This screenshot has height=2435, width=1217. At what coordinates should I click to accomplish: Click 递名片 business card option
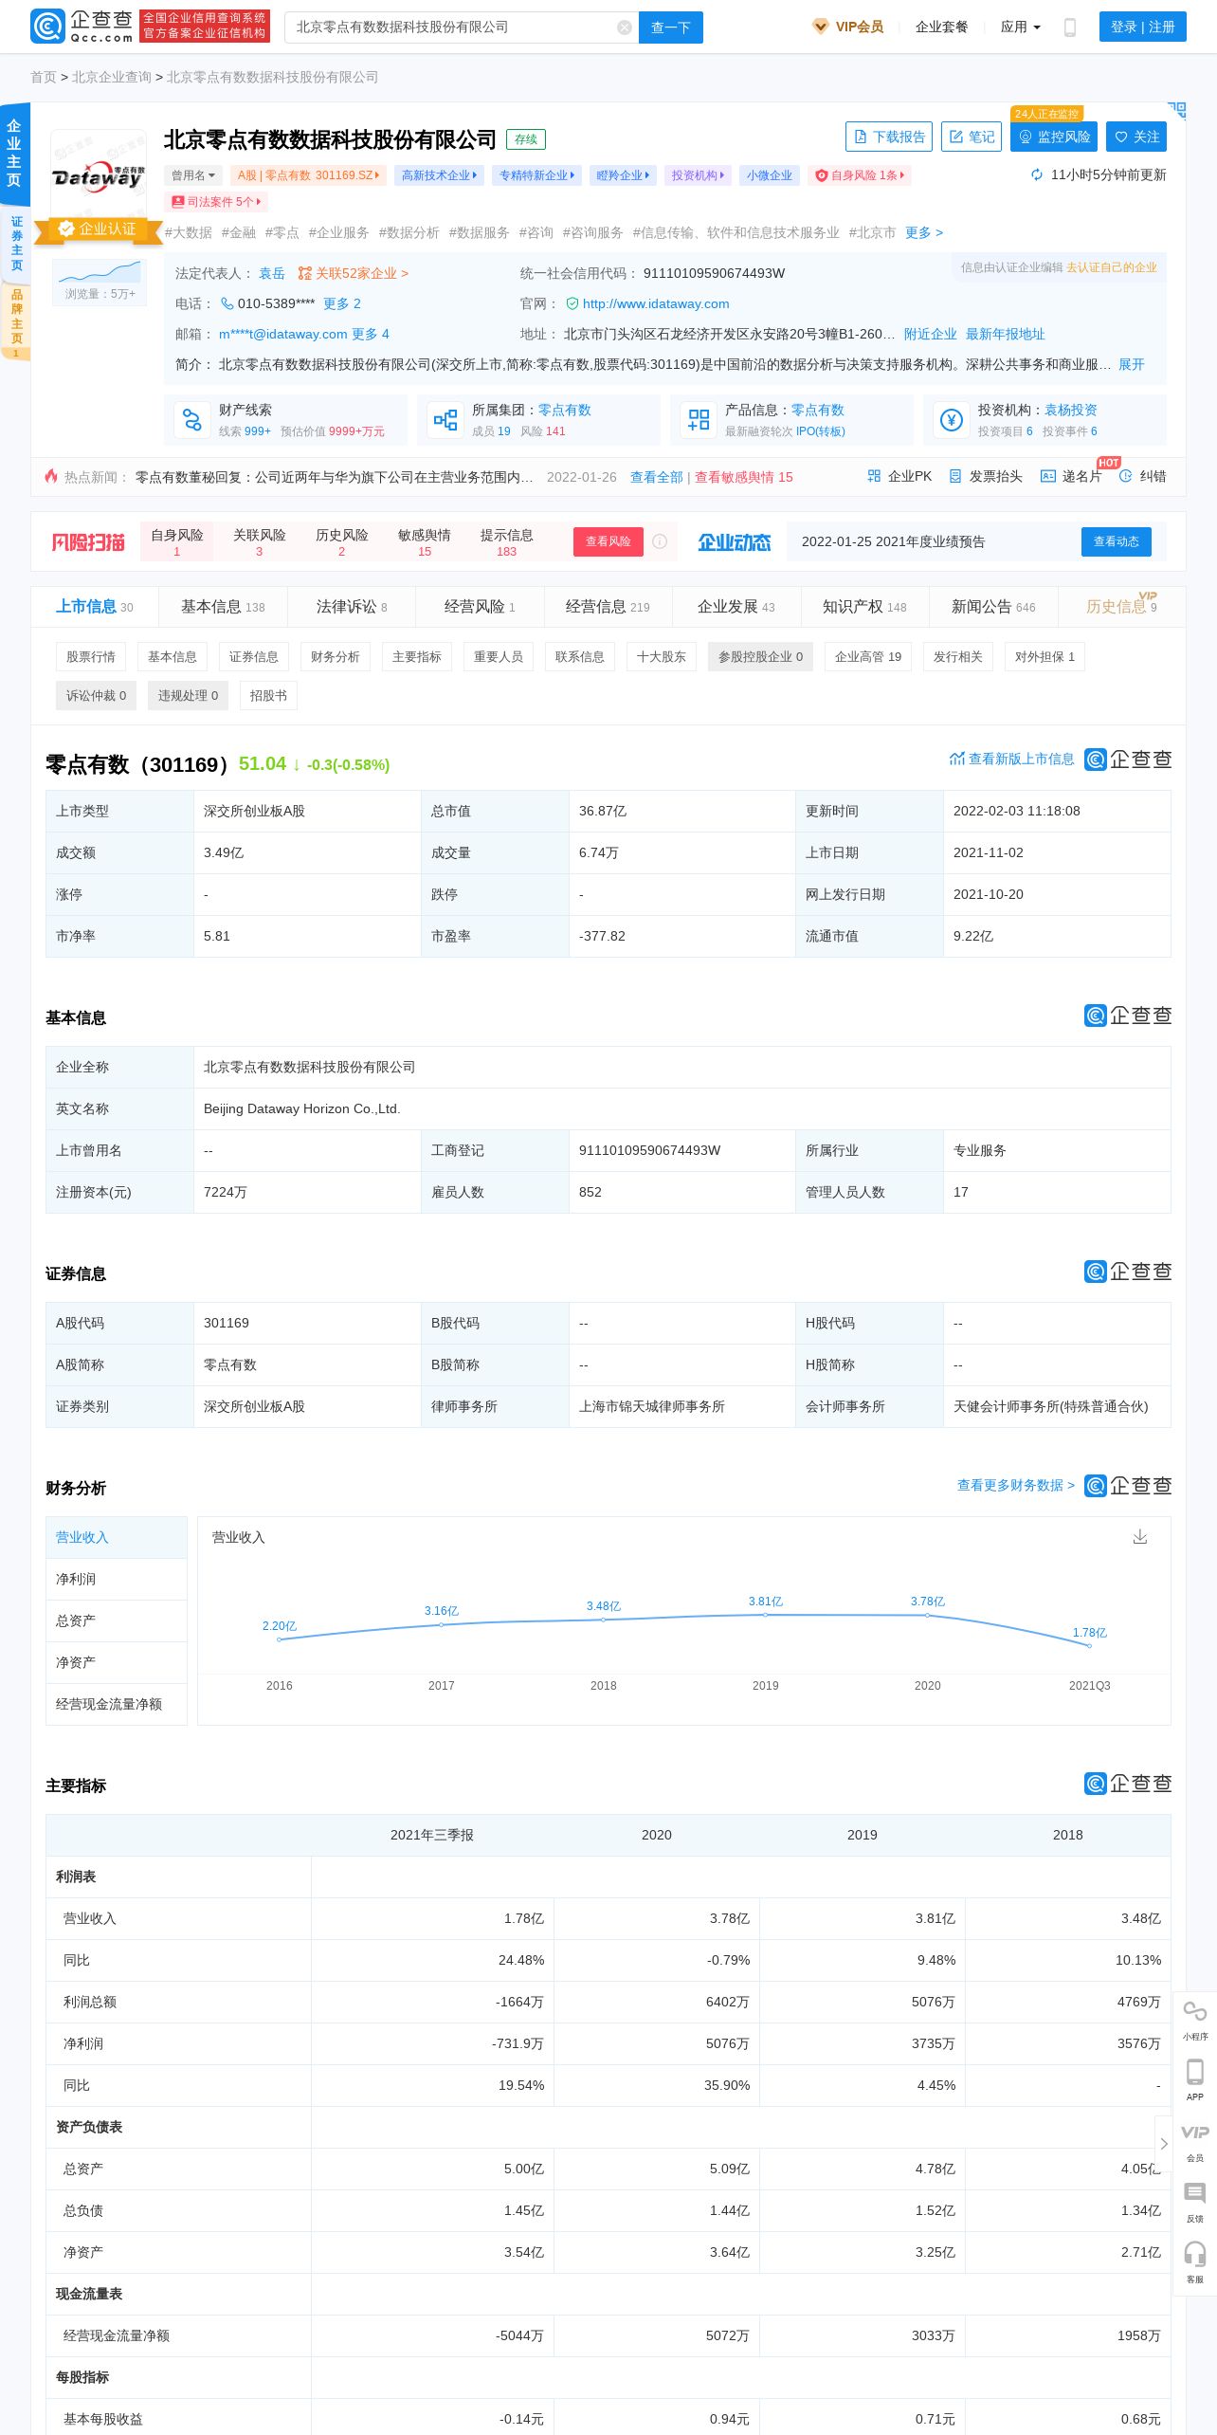[x=1071, y=476]
